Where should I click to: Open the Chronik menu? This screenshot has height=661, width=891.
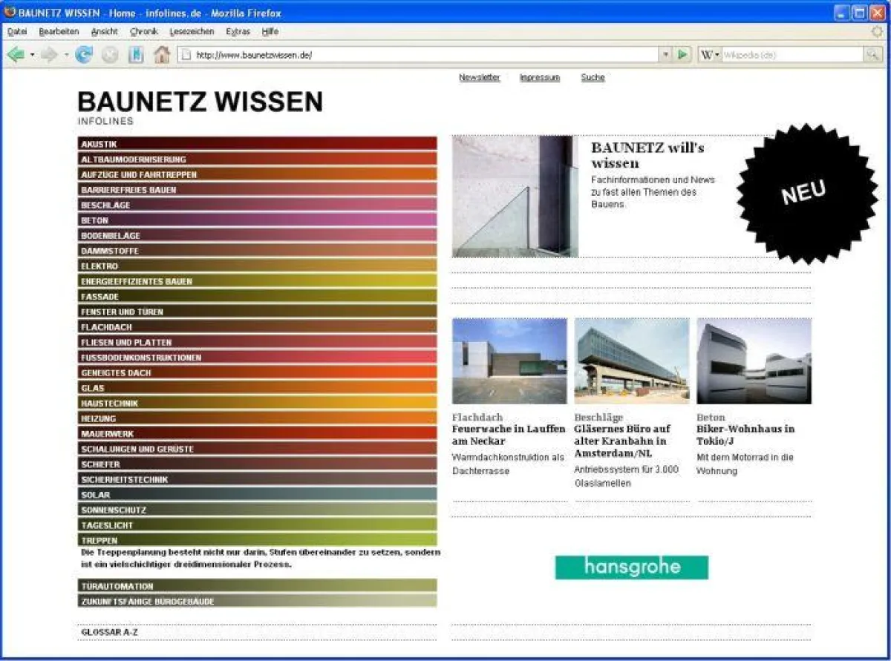pyautogui.click(x=143, y=31)
